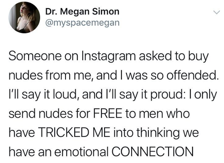Click the @myspacemegan handle
Viewport: 224px width, 163px height.
click(x=83, y=23)
